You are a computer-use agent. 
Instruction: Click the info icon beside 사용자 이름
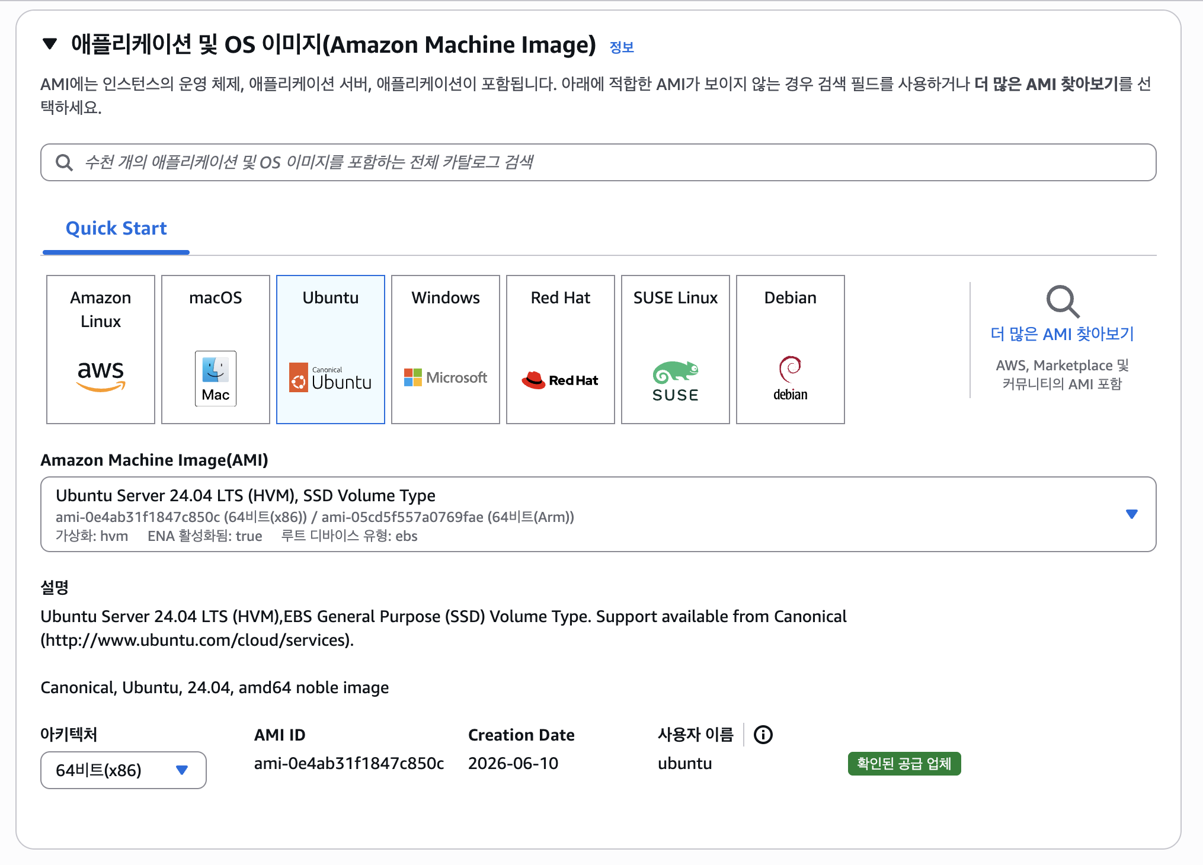pyautogui.click(x=763, y=735)
